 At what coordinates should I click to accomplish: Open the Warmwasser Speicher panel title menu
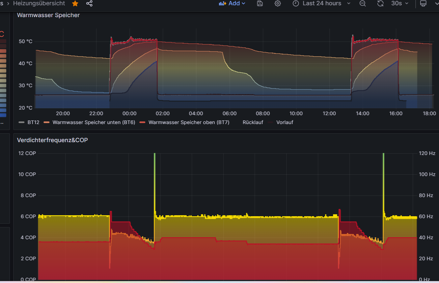(48, 15)
